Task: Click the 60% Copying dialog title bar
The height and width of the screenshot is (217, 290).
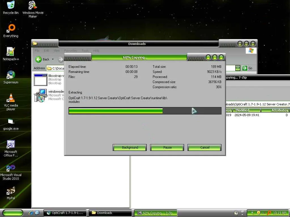Action: tap(139, 57)
